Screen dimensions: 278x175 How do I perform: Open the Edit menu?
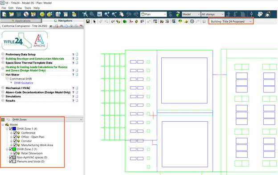point(11,8)
